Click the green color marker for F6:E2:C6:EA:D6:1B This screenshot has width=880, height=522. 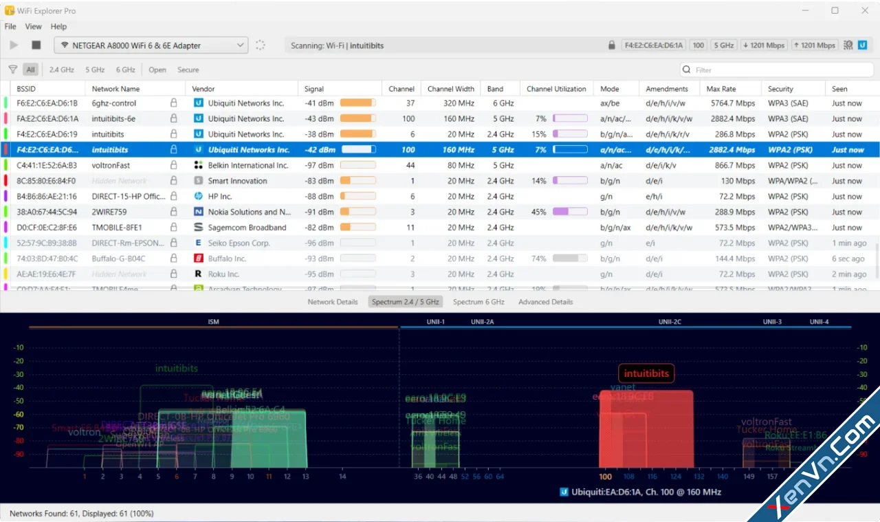5,103
